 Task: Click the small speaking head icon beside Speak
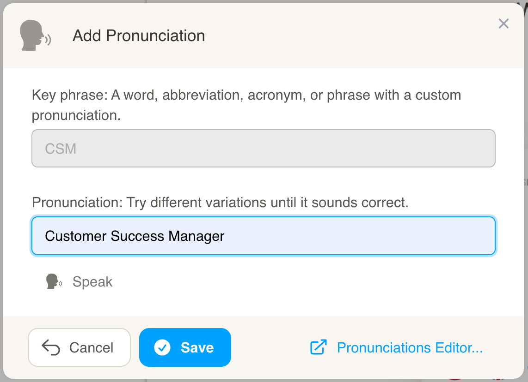54,281
